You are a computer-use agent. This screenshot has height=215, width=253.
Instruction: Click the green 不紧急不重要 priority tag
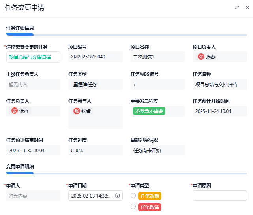149,111
